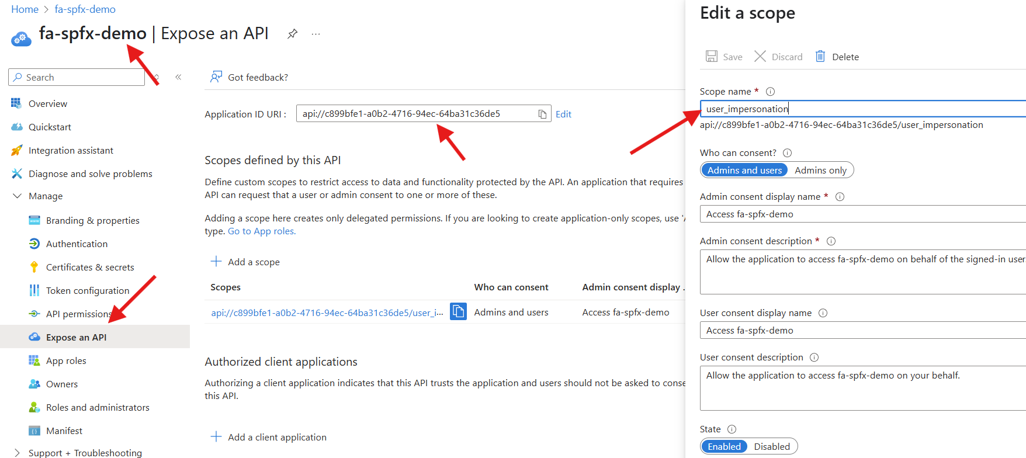Open Quickstart in the sidebar
This screenshot has height=458, width=1026.
(x=50, y=127)
